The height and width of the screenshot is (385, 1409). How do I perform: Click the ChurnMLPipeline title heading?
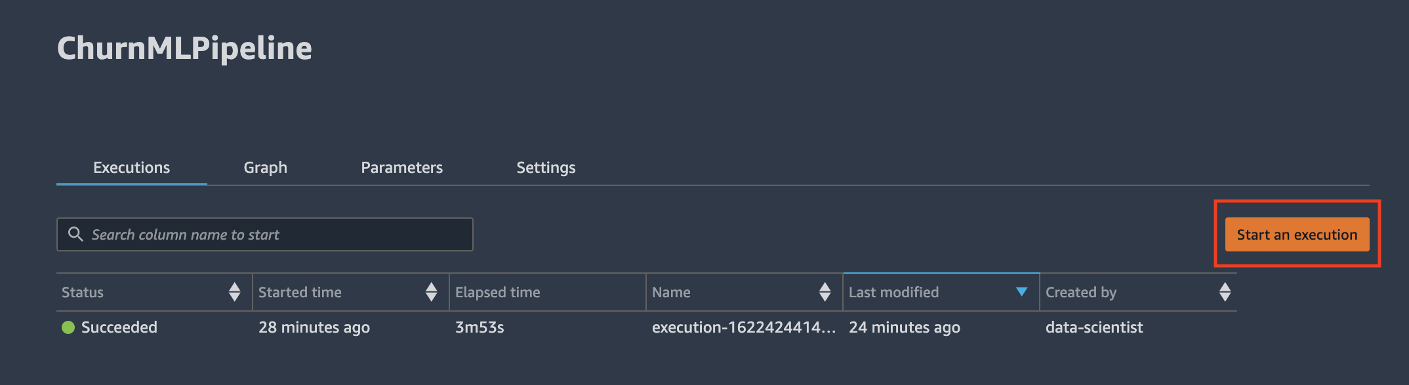click(184, 48)
